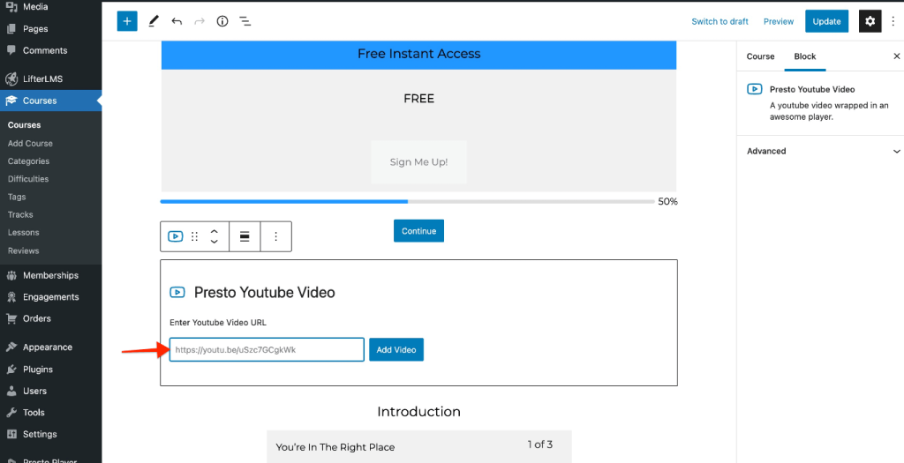Open Add Course submenu item

click(30, 144)
